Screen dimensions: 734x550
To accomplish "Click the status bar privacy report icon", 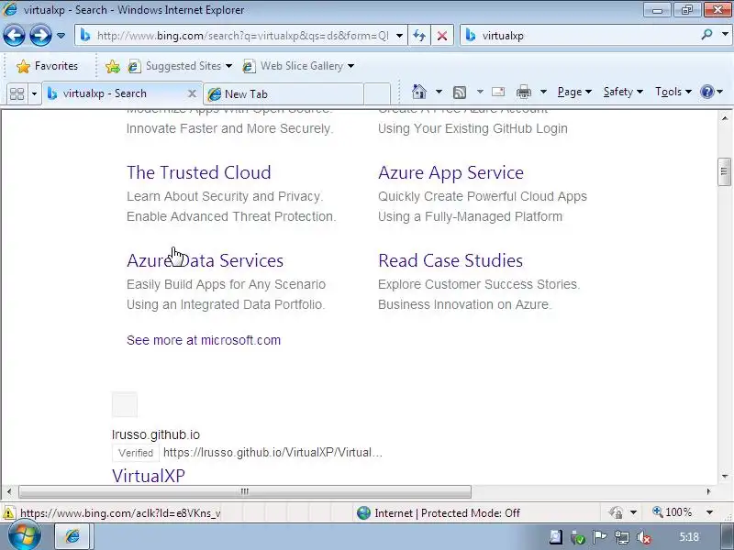I will 615,512.
